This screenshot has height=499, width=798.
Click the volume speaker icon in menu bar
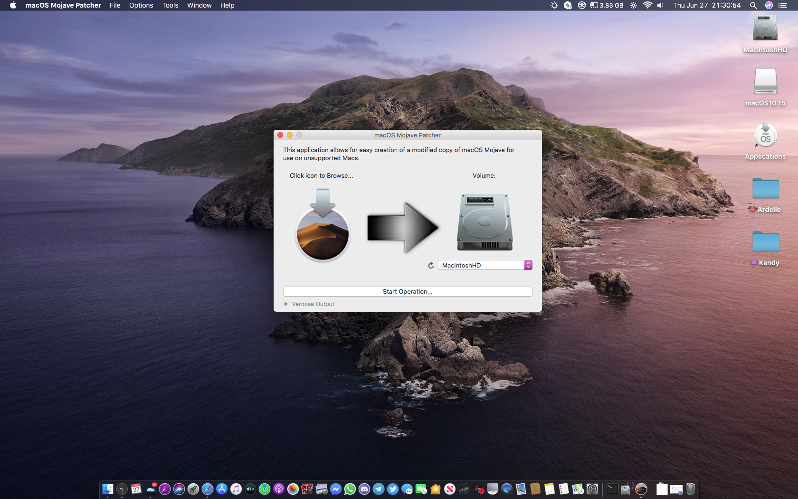coord(660,5)
